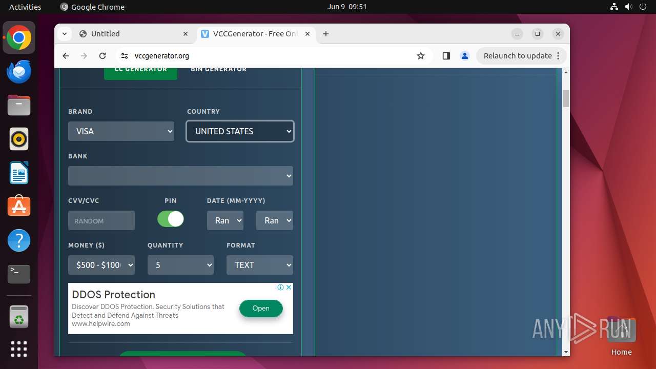Close the Untitled tab
Screen dimensions: 656x369
coord(186,34)
